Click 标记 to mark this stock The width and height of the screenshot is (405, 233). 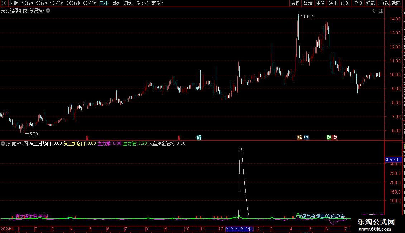370,3
